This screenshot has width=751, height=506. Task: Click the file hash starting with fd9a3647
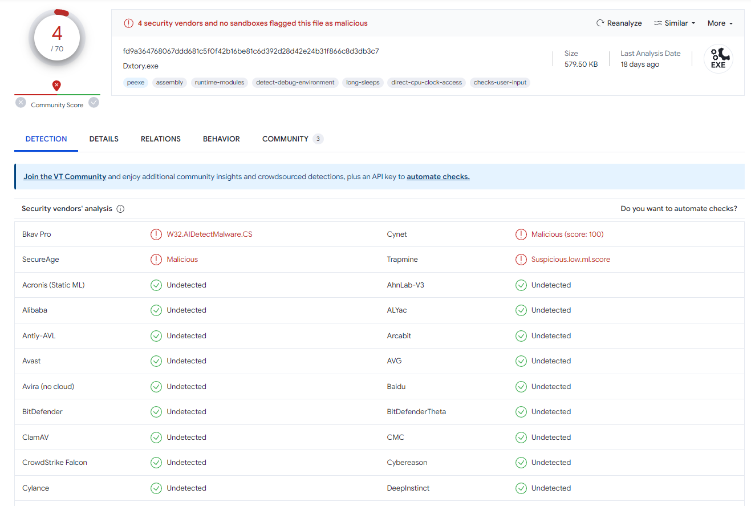click(251, 51)
